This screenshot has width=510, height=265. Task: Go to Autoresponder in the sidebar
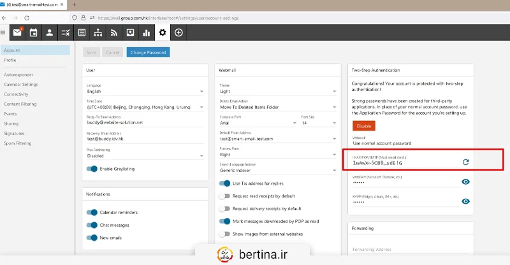pyautogui.click(x=18, y=75)
